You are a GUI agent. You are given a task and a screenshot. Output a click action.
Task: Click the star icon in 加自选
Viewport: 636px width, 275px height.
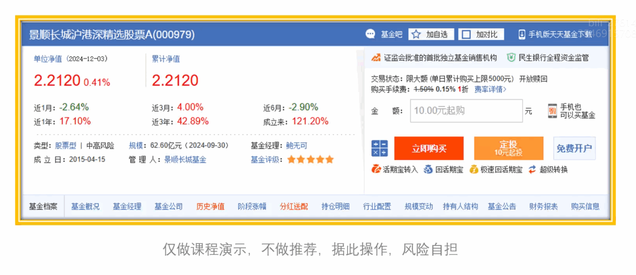[x=416, y=35]
